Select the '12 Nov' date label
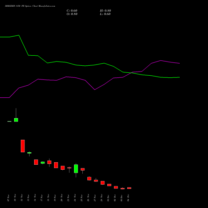Viewport: 208px width, 208px height. pos(22,198)
